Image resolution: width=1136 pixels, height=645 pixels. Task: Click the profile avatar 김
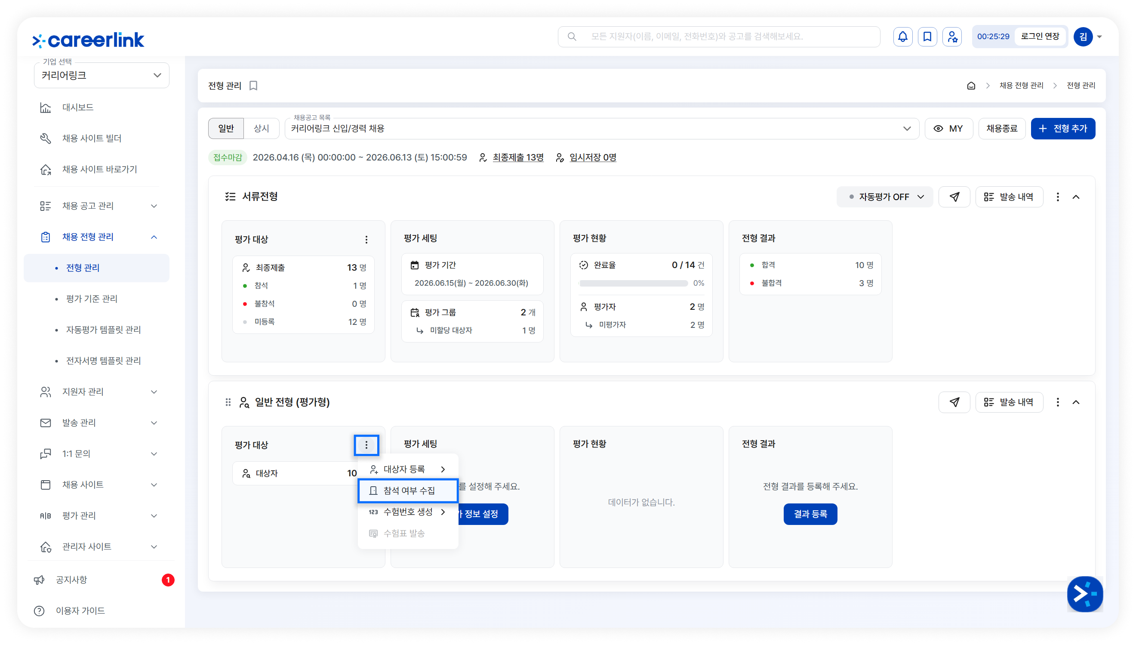coord(1083,37)
